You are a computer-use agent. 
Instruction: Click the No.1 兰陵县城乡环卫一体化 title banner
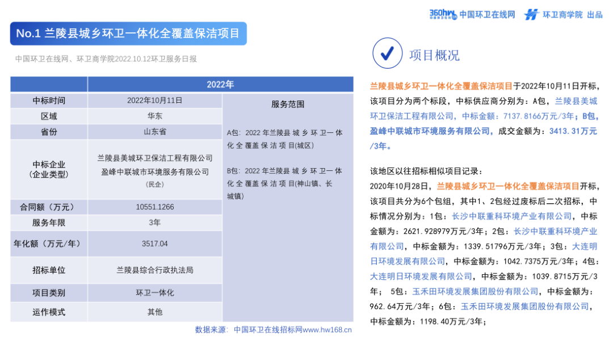point(128,34)
